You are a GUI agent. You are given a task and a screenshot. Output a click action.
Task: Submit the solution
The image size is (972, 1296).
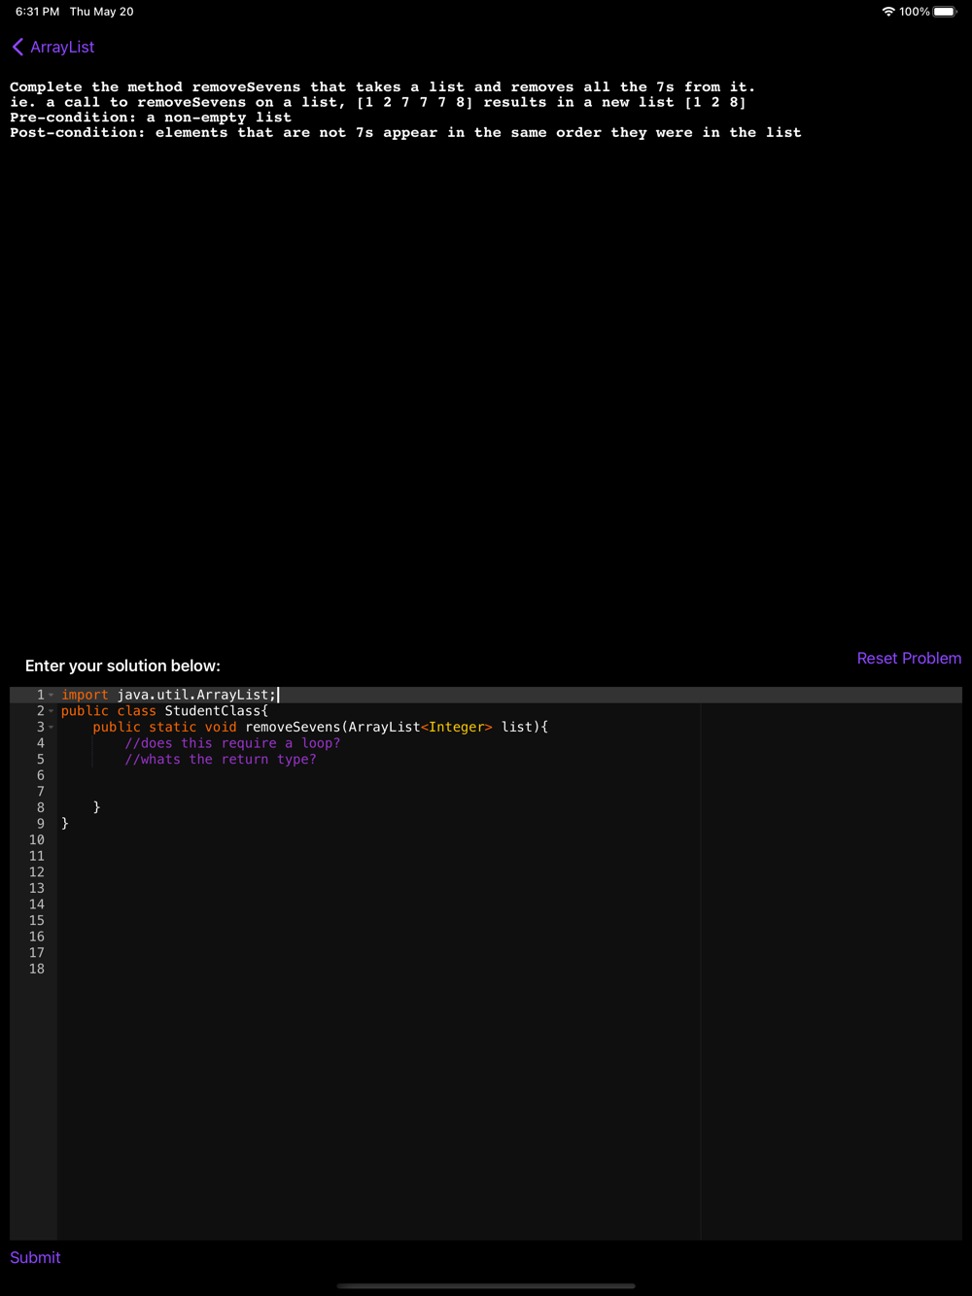click(x=35, y=1257)
